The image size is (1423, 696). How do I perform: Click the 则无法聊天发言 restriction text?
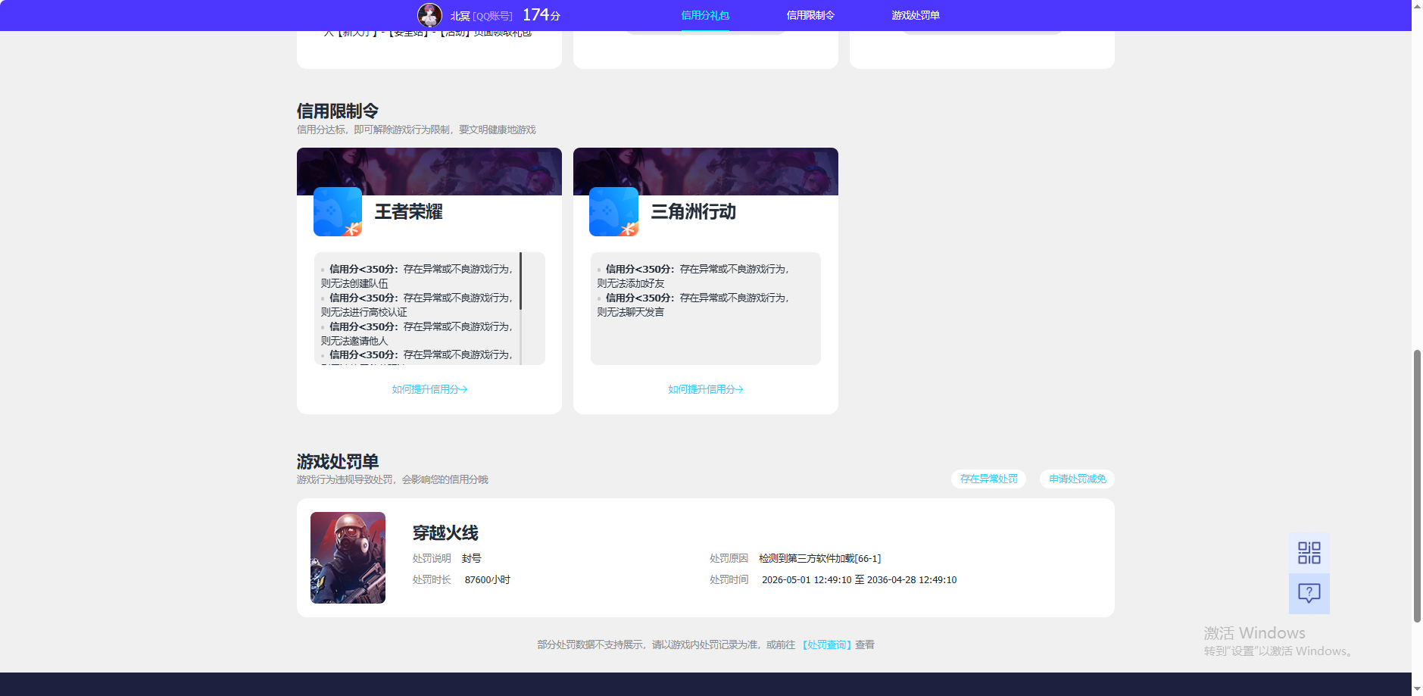click(631, 312)
